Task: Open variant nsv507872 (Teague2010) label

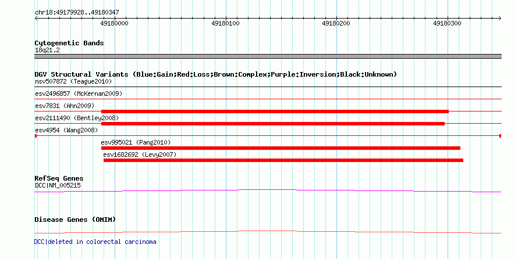Action: [x=73, y=81]
